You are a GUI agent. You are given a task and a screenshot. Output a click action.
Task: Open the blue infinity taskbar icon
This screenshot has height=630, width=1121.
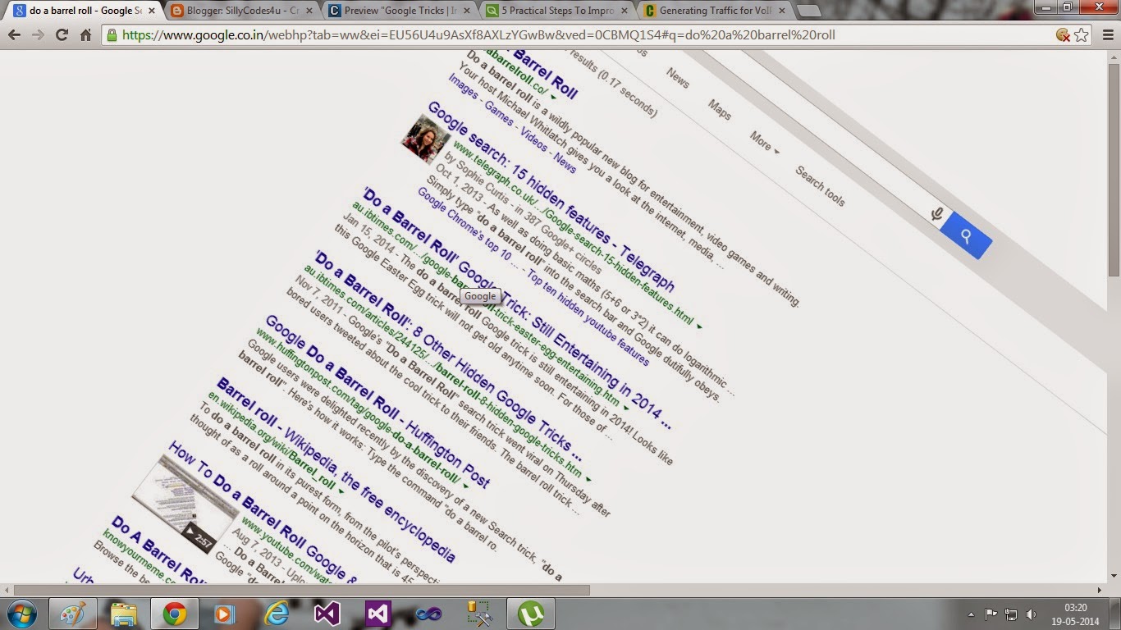point(428,614)
